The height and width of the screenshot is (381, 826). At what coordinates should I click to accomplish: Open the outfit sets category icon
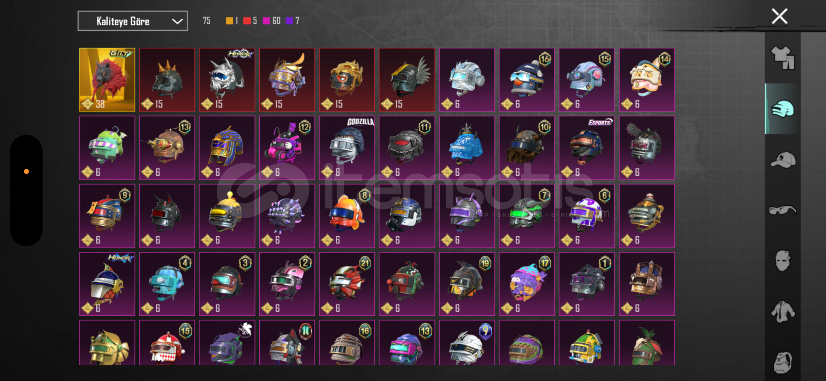(783, 58)
